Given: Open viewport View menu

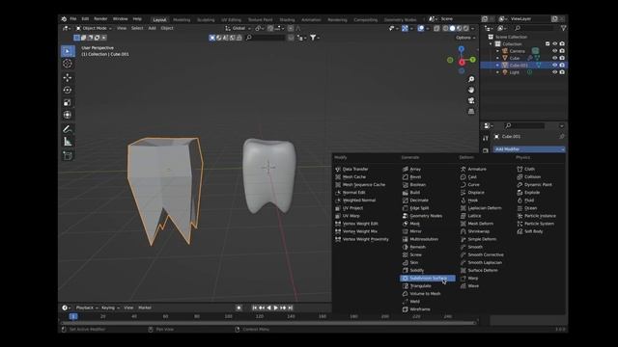Looking at the screenshot, I should click(x=122, y=28).
